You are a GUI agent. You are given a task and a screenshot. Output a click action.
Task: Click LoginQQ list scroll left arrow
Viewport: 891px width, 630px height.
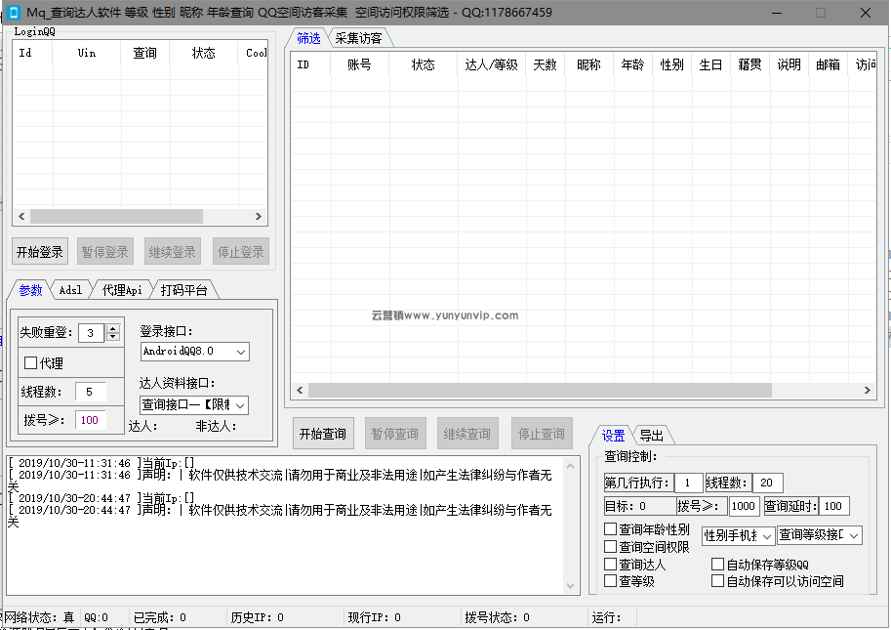pyautogui.click(x=21, y=216)
